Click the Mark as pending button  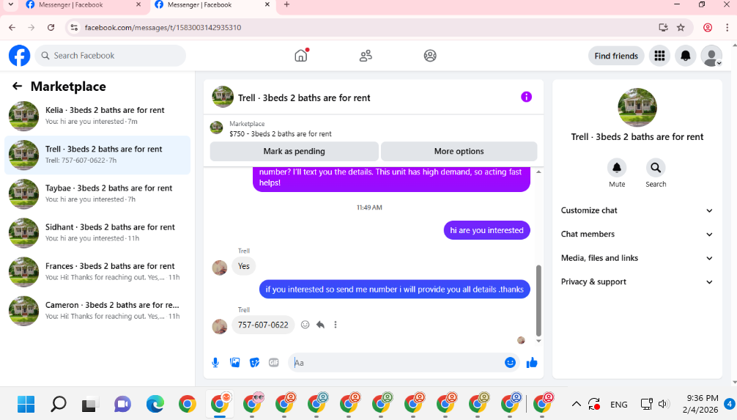[x=295, y=152]
